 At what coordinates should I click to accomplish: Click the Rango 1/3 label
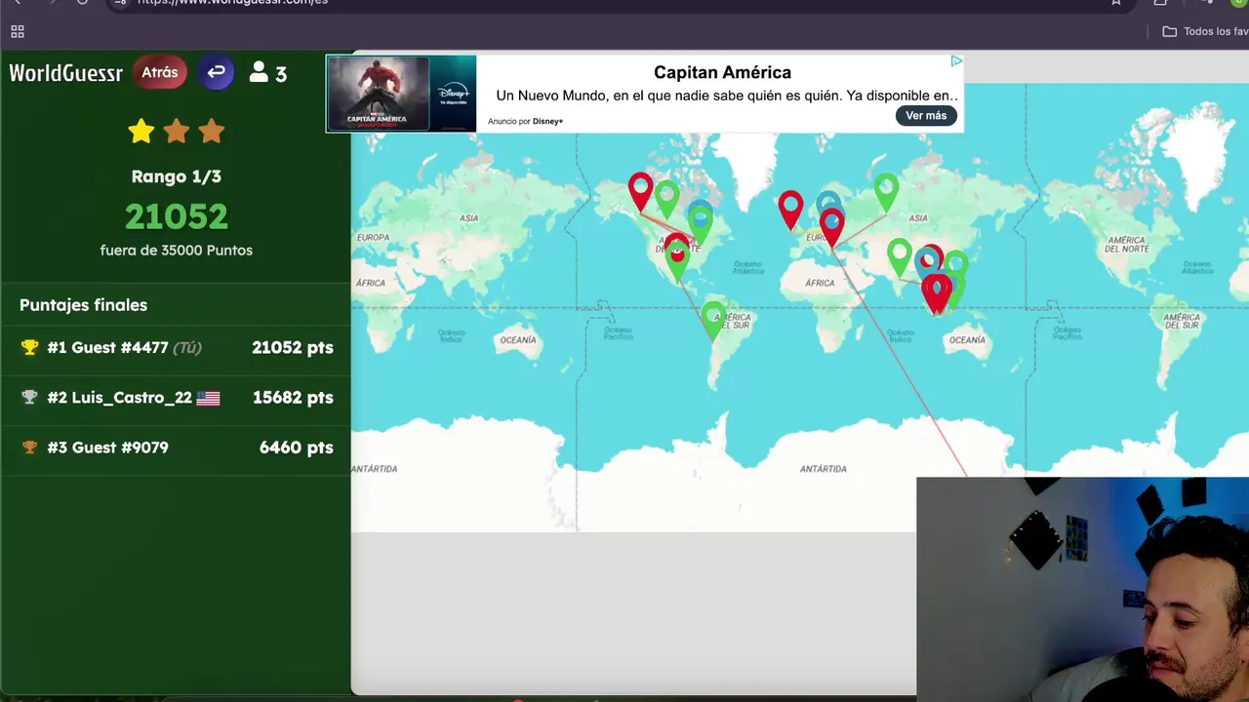177,176
